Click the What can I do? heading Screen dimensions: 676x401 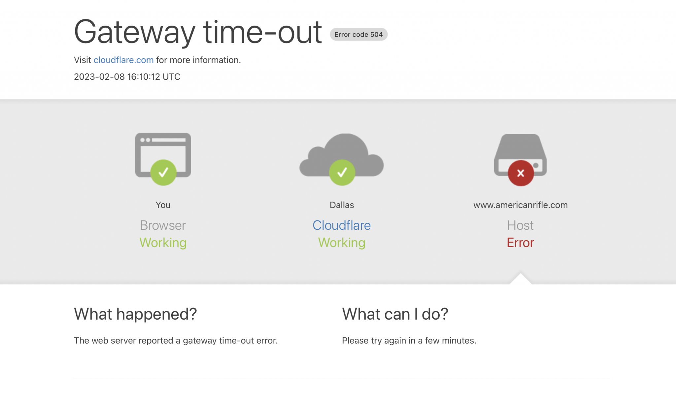pyautogui.click(x=395, y=314)
